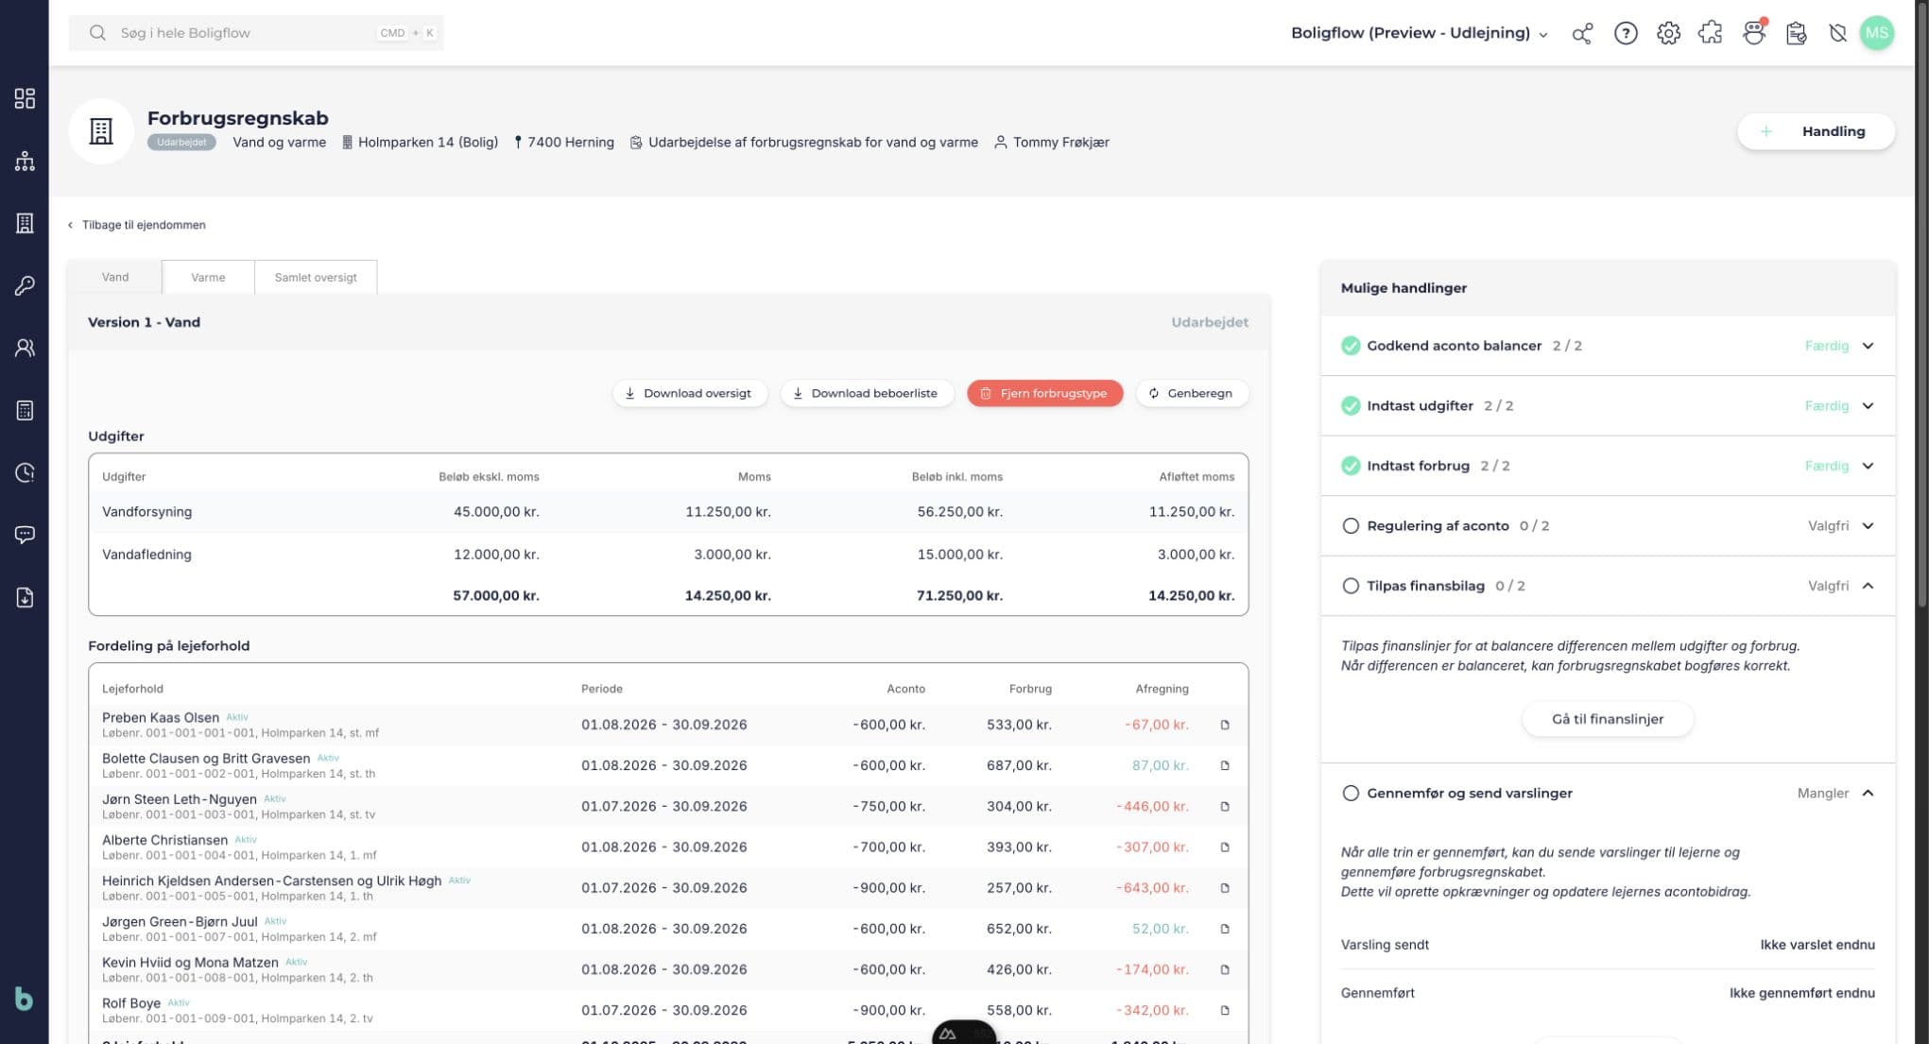Open the file download sidebar icon
Screen dimensions: 1929x1044
point(25,597)
